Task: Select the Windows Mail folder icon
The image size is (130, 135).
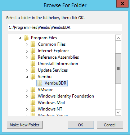Action: click(x=33, y=103)
